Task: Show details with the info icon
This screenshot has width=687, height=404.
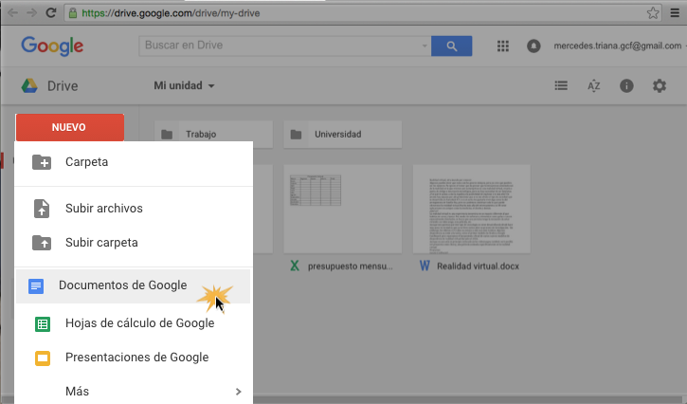Action: point(626,85)
